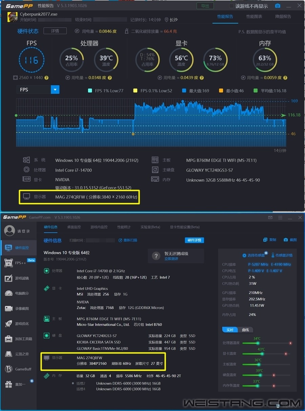Toggle the 最大值 blue legend swatch
This screenshot has height=411, width=305.
pos(184,91)
